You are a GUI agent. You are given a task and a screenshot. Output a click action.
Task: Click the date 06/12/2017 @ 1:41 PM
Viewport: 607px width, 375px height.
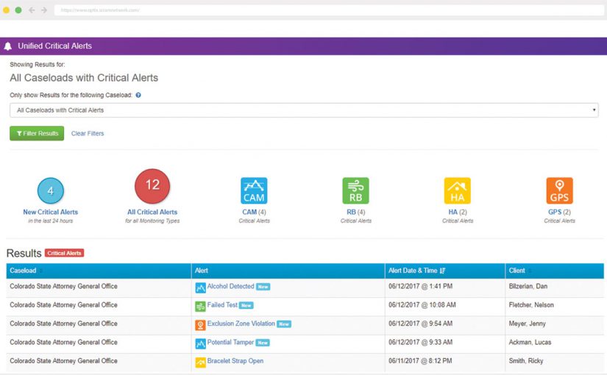tap(420, 286)
